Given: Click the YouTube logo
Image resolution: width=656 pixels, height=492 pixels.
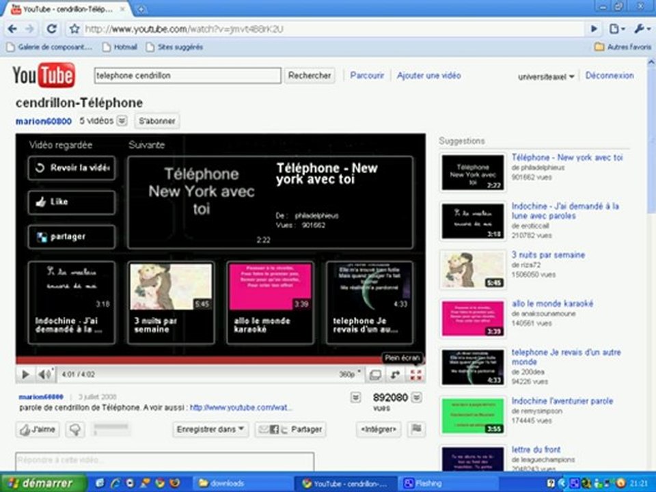Looking at the screenshot, I should coord(44,75).
